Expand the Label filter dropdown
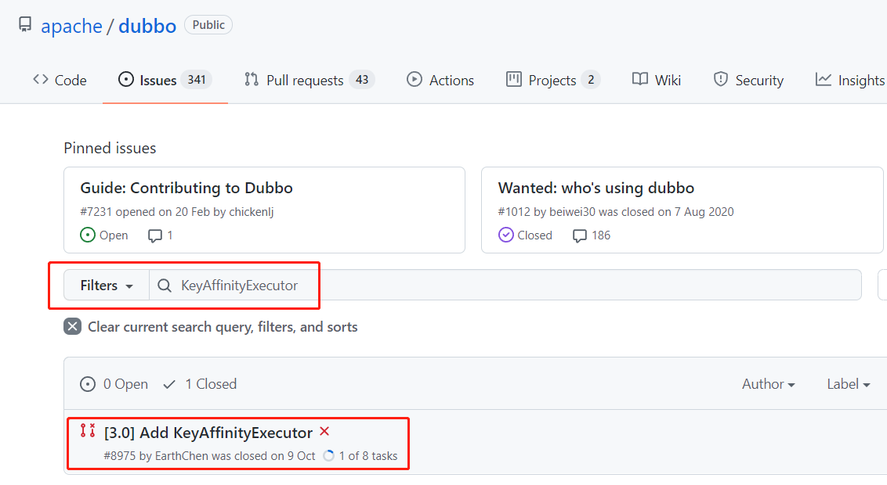 point(848,384)
